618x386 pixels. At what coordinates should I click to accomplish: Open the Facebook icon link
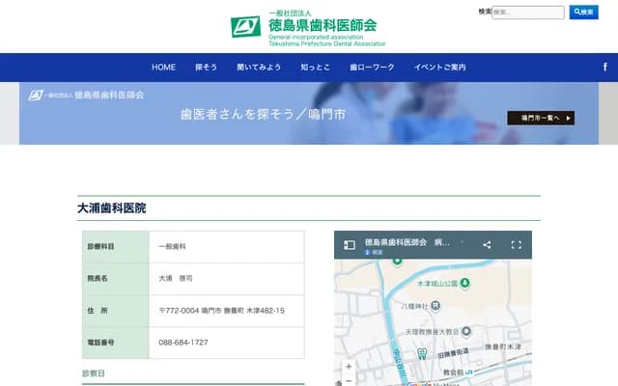(x=604, y=67)
